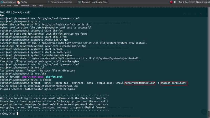
Task: Click 'Would you be willing' prompt text
Action: pyautogui.click(x=53, y=98)
